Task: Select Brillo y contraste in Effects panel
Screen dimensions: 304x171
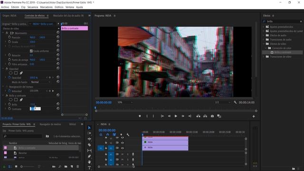Action: [x=283, y=52]
